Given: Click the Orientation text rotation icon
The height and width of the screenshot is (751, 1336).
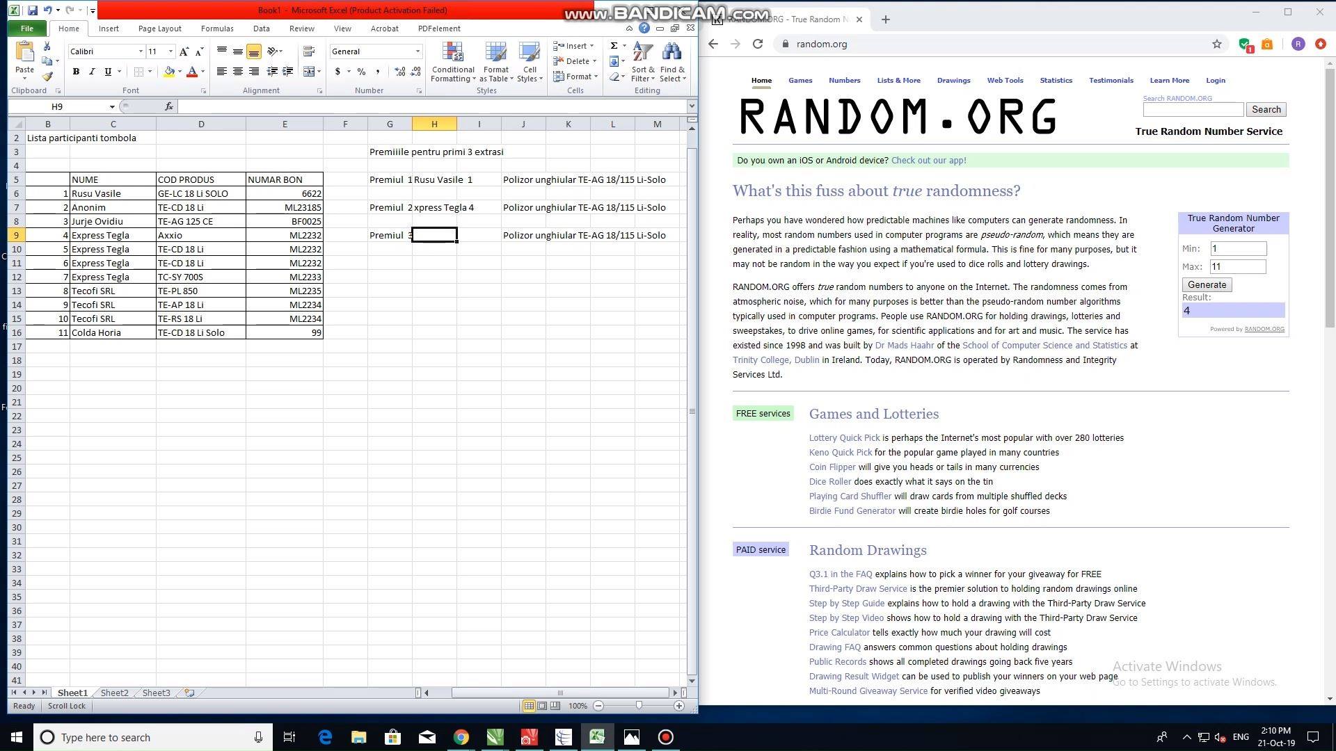Looking at the screenshot, I should 273,51.
